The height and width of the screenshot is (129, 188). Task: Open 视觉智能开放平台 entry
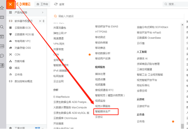point(147,80)
